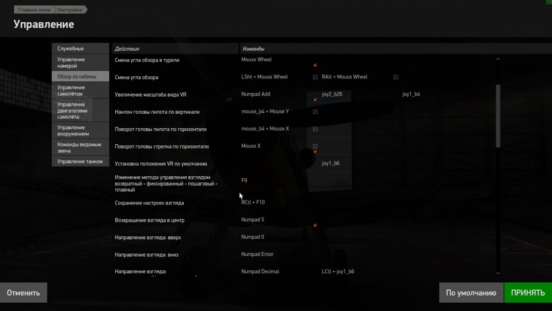Open the Служебные category
Viewport: 552px width, 311px height.
[x=80, y=48]
